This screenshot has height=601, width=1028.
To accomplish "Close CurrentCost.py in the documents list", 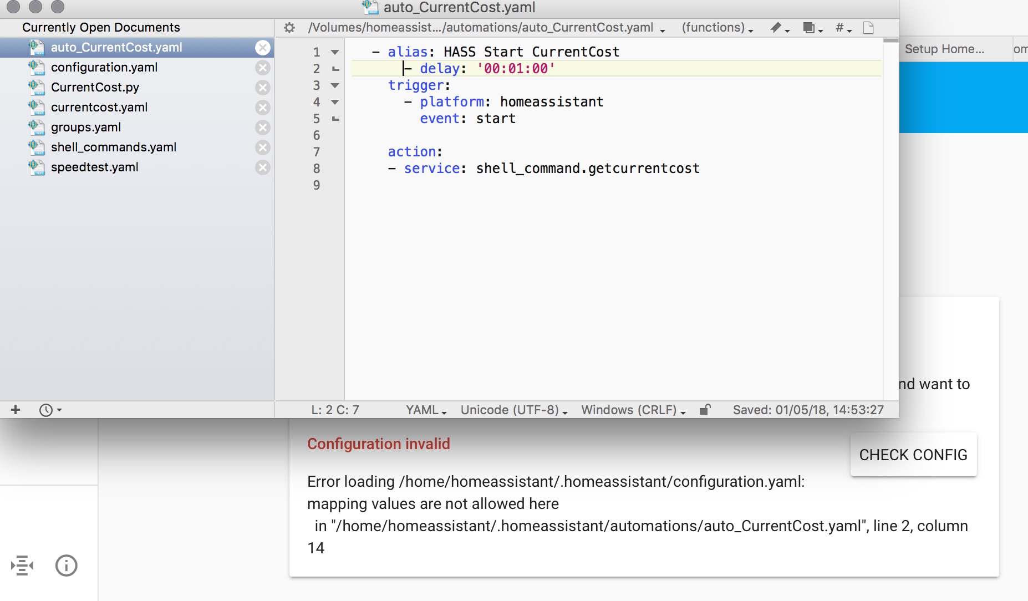I will (263, 88).
